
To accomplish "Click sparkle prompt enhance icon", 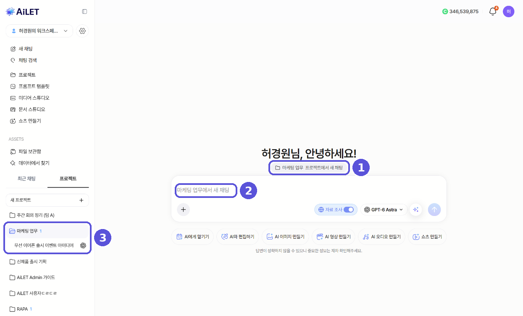I will [x=416, y=209].
